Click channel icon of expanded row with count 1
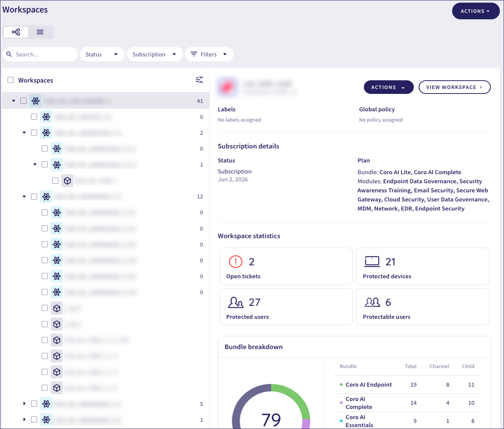The image size is (504, 429). click(57, 165)
